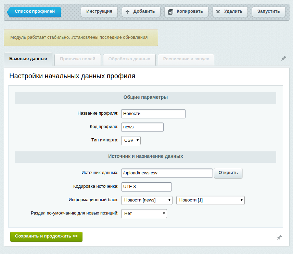Open the Расписание и запуск tab
Screen dimensions: 293x254
point(186,59)
